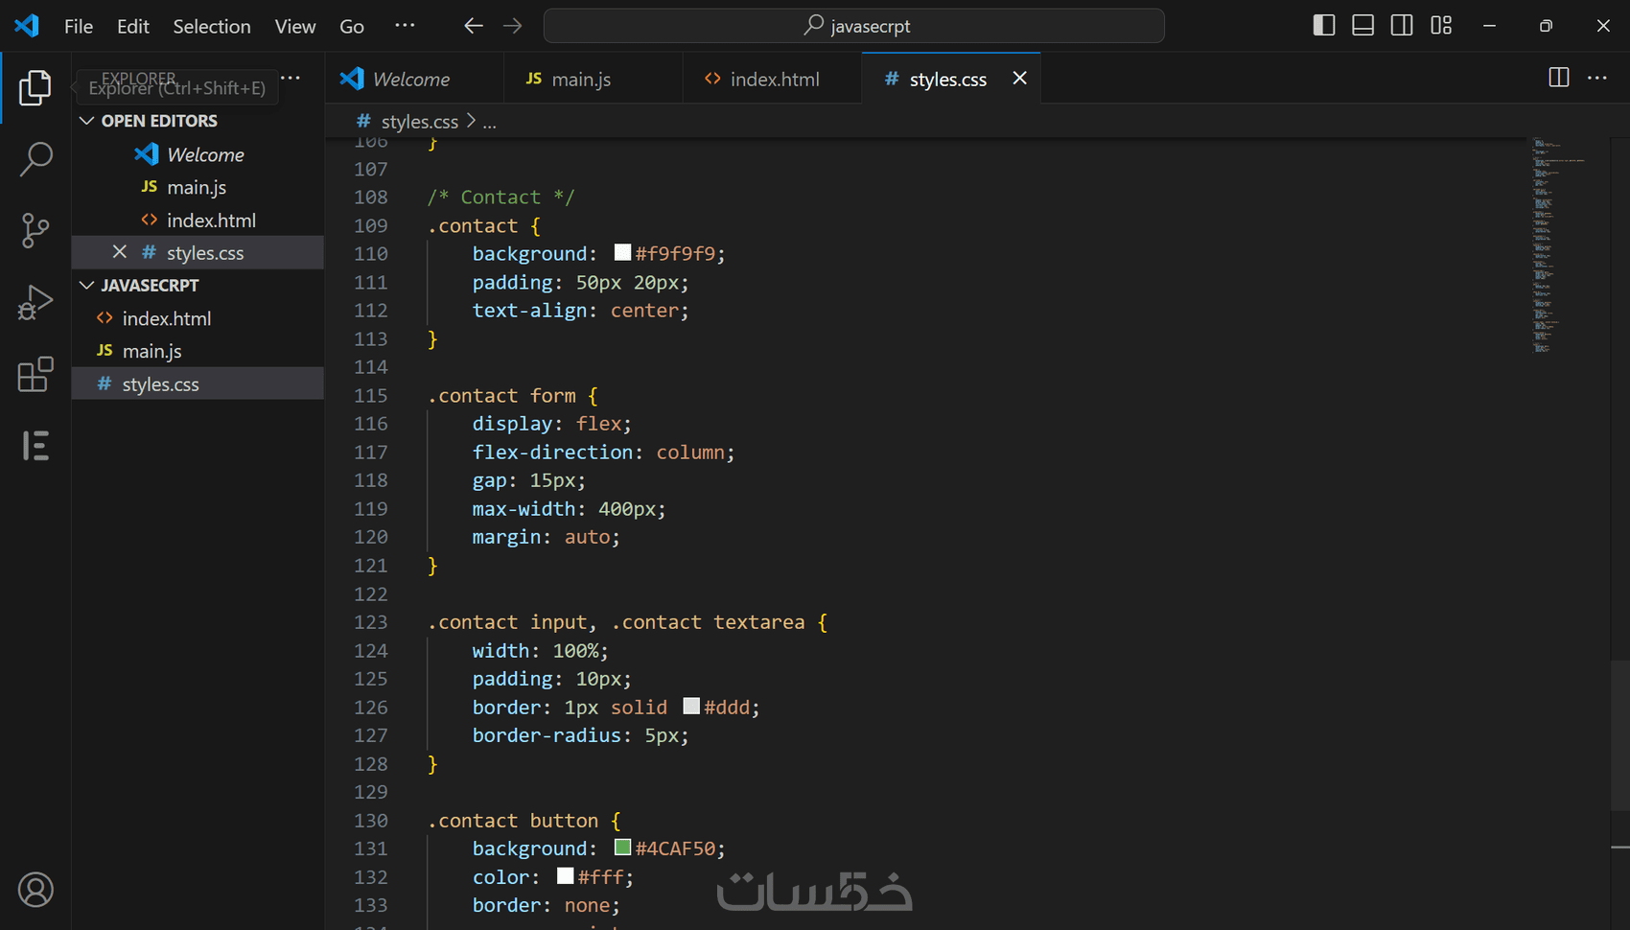Toggle the Primary Side Bar visibility
The image size is (1630, 930).
point(1323,26)
